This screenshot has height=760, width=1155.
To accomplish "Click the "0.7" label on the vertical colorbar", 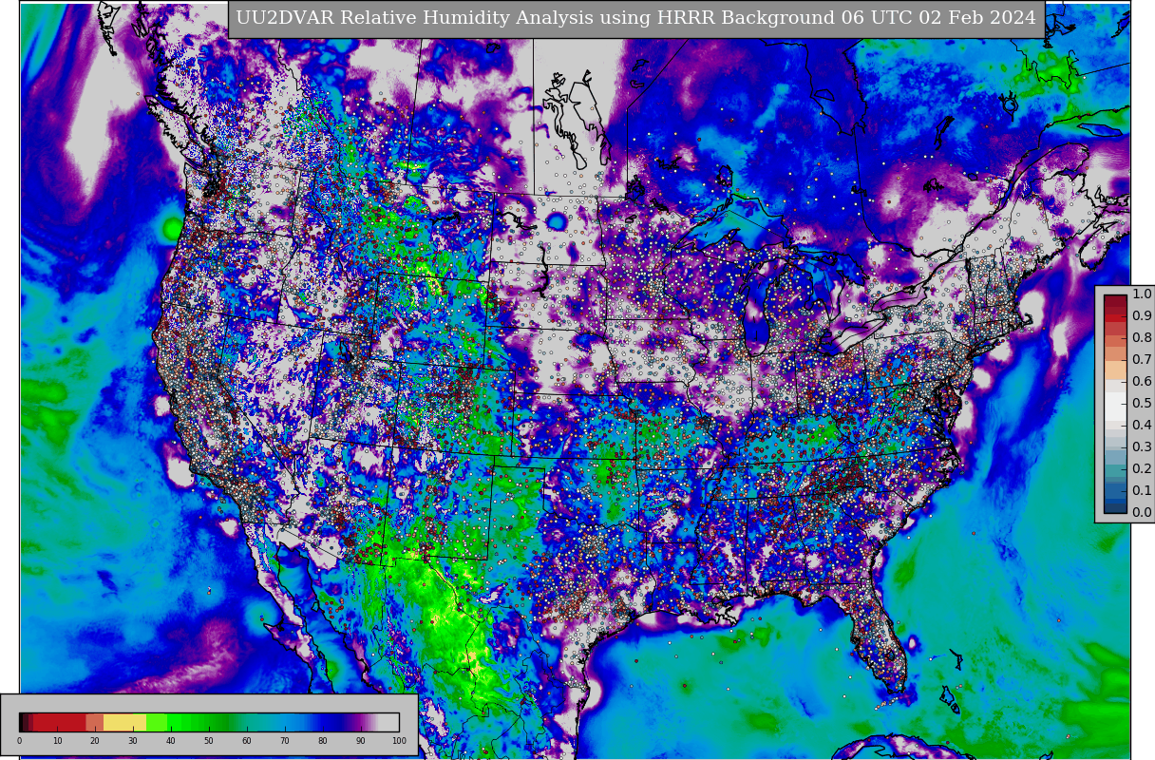I will (x=1142, y=359).
